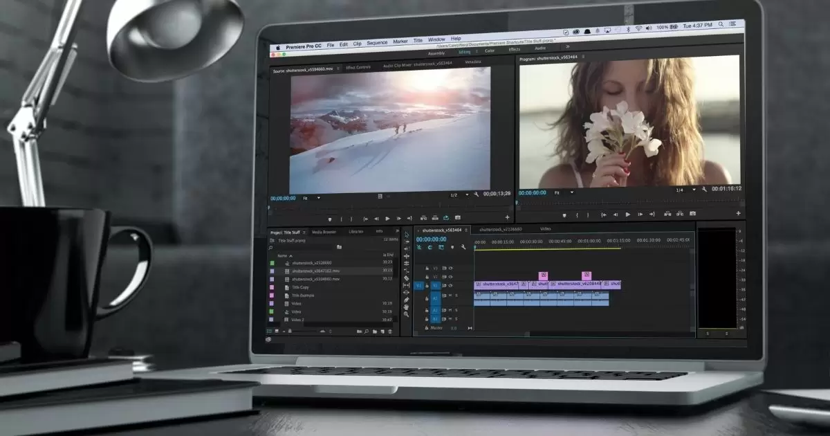
Task: Click Export Frame camera in Program monitor
Action: coord(692,214)
